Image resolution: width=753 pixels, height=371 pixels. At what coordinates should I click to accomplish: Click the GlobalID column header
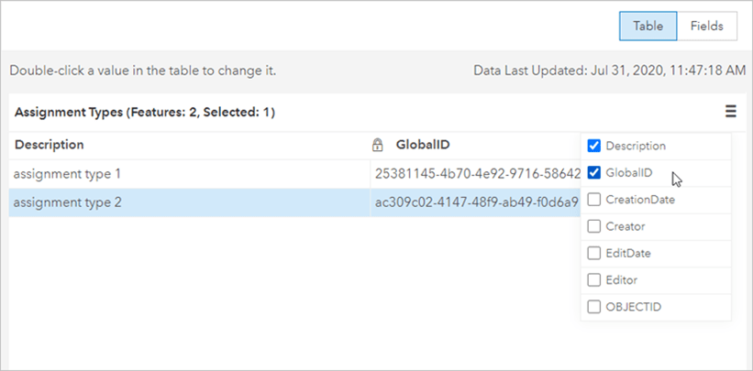(x=422, y=145)
